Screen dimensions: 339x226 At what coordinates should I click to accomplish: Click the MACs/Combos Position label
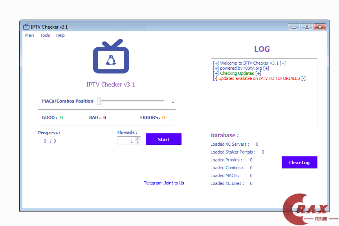[x=68, y=101]
